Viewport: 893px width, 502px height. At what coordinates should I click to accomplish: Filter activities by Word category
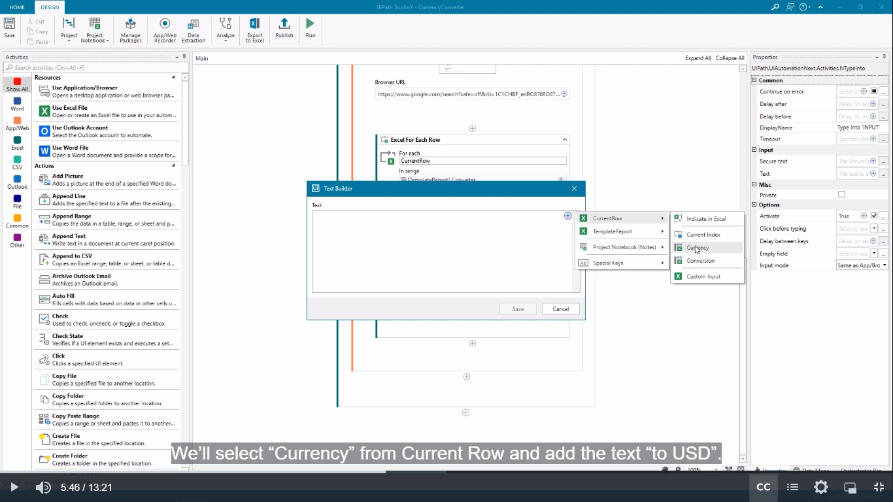tap(17, 105)
